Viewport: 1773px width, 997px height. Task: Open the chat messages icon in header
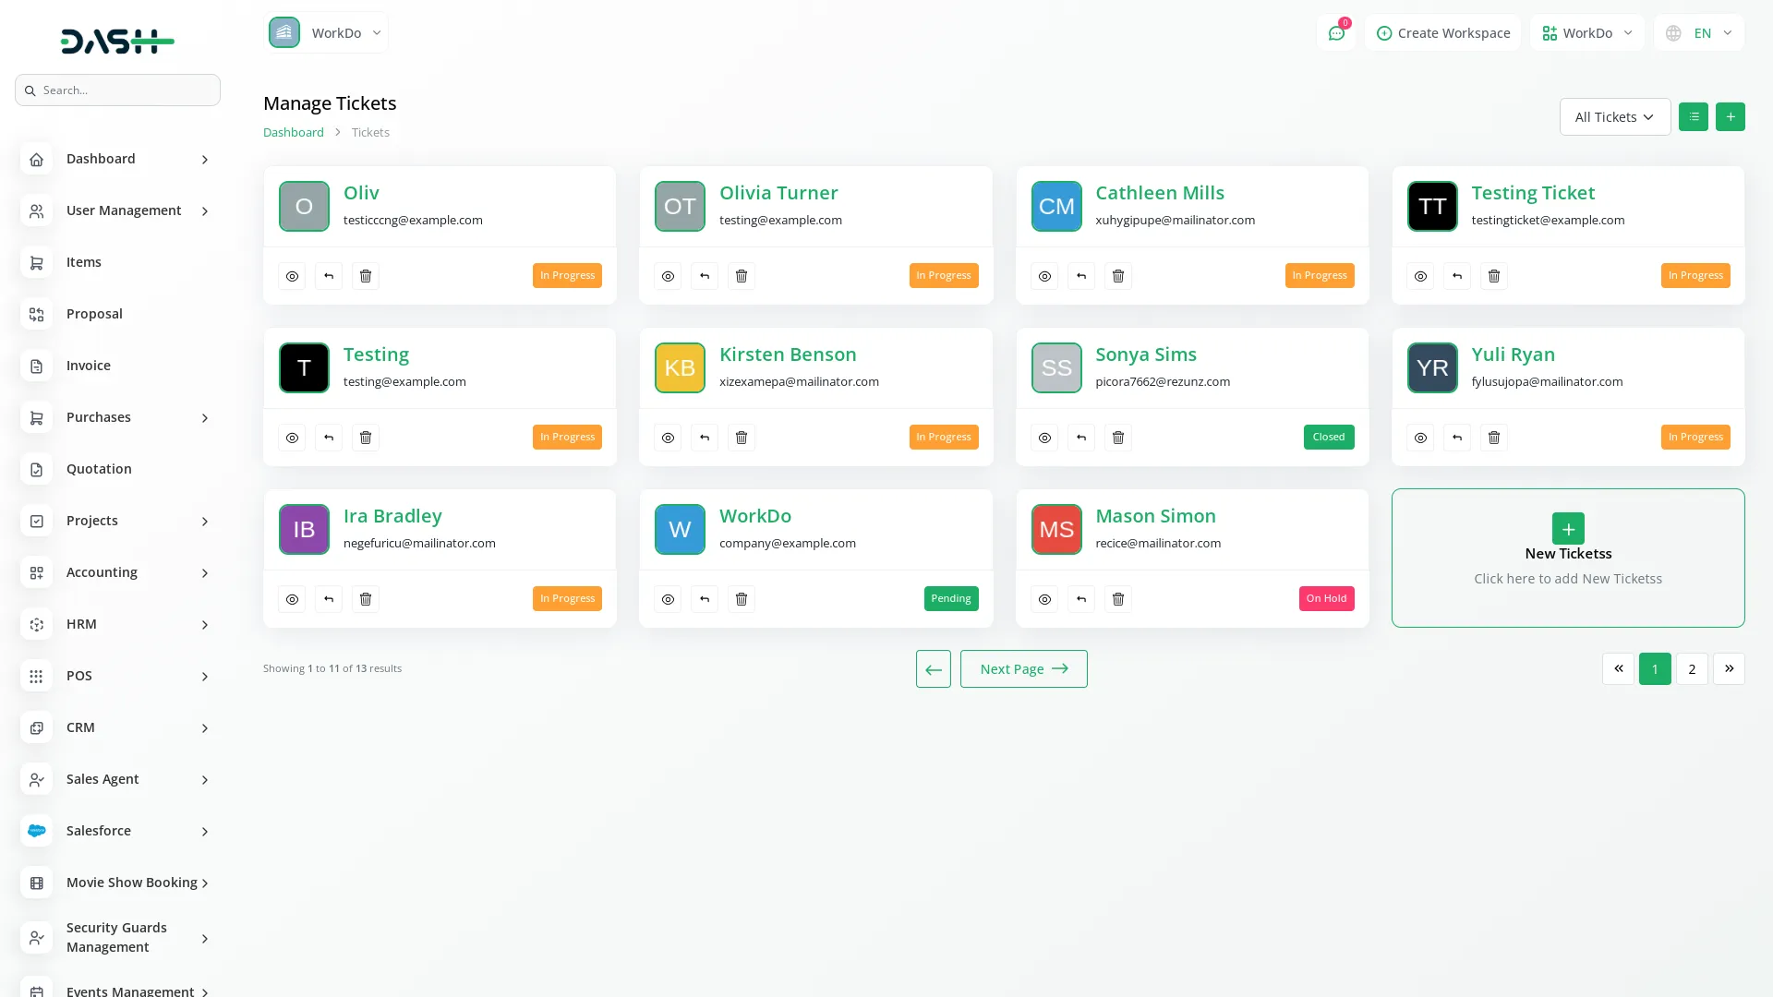(x=1335, y=33)
